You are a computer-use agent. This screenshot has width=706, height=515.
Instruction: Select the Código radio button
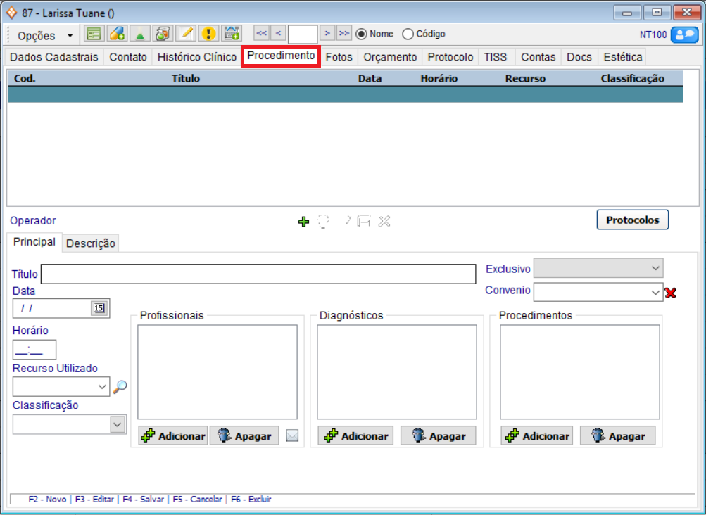click(x=408, y=34)
